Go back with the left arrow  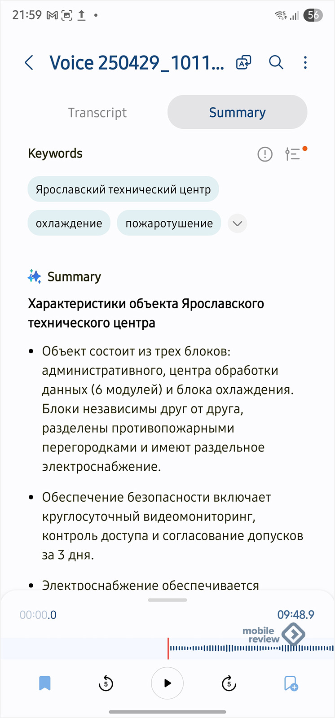coord(29,63)
